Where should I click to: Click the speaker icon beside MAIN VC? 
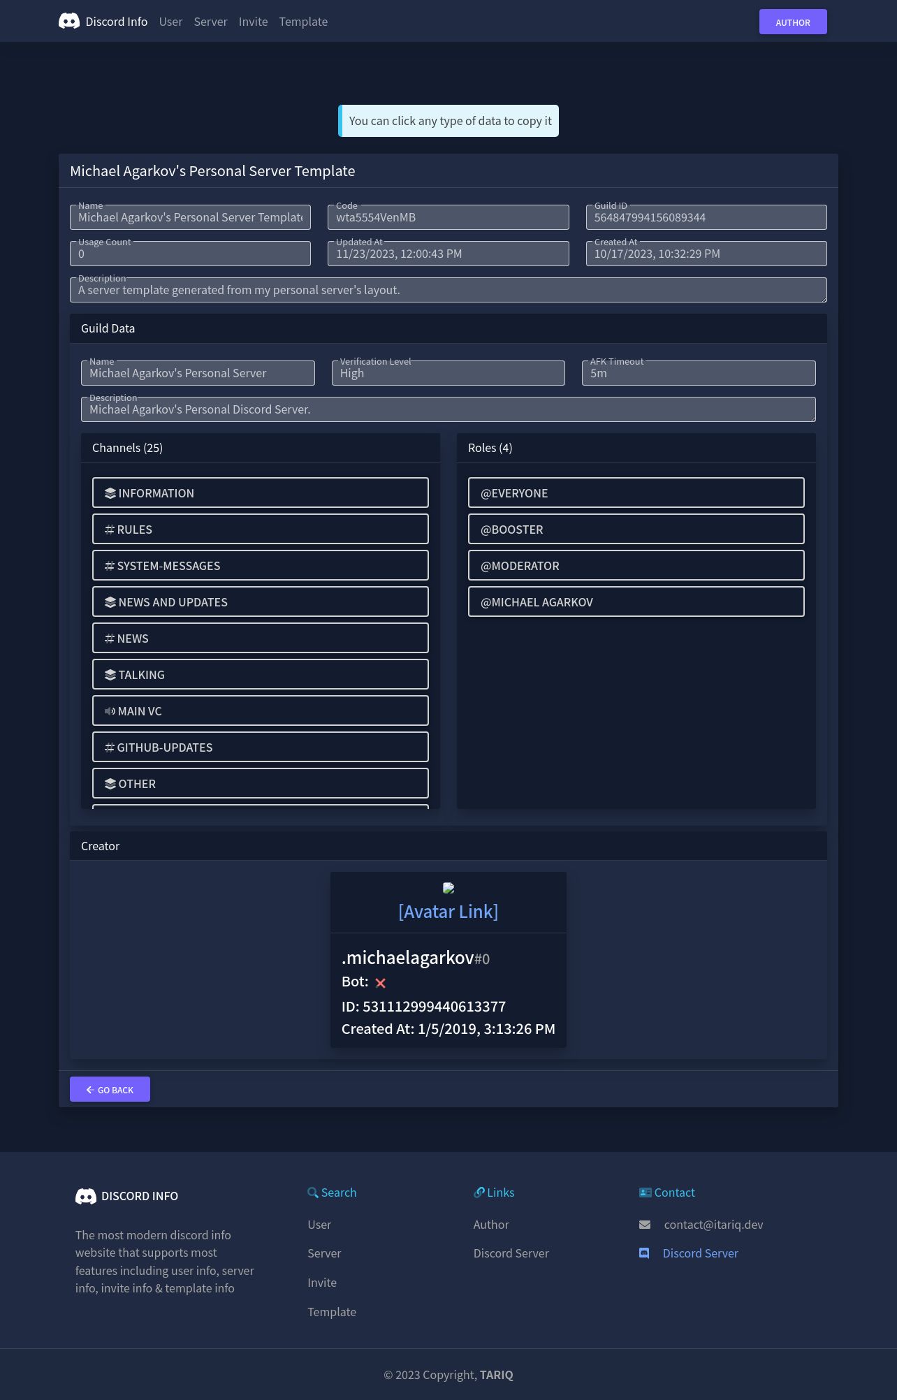(x=110, y=711)
